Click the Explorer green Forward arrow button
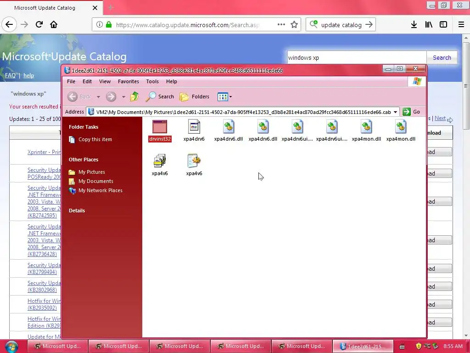Image resolution: width=470 pixels, height=353 pixels. coord(111,97)
